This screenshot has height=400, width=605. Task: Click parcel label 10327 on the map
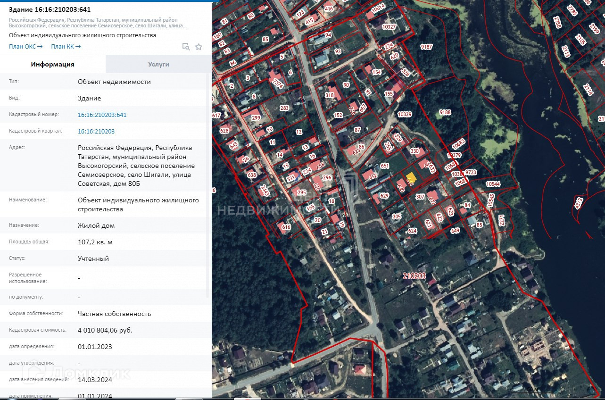[x=389, y=27]
